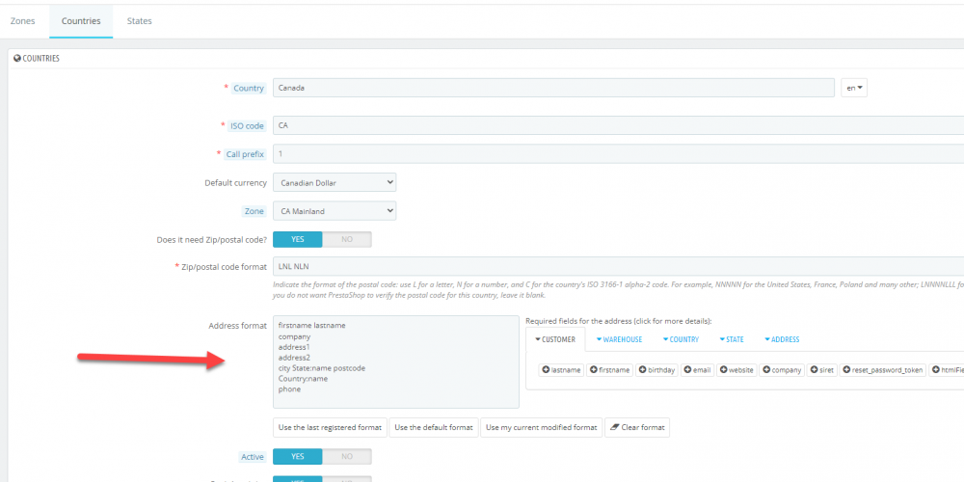Set 'Does it need Zip/postal code' to YES
The image size is (964, 482).
pyautogui.click(x=298, y=239)
